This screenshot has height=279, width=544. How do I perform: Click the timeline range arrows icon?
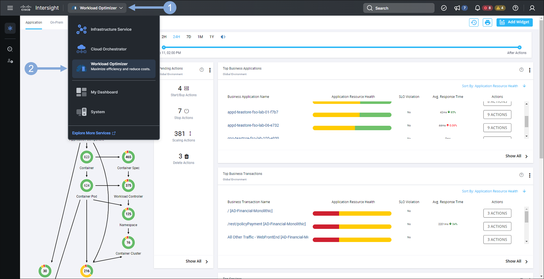[223, 37]
